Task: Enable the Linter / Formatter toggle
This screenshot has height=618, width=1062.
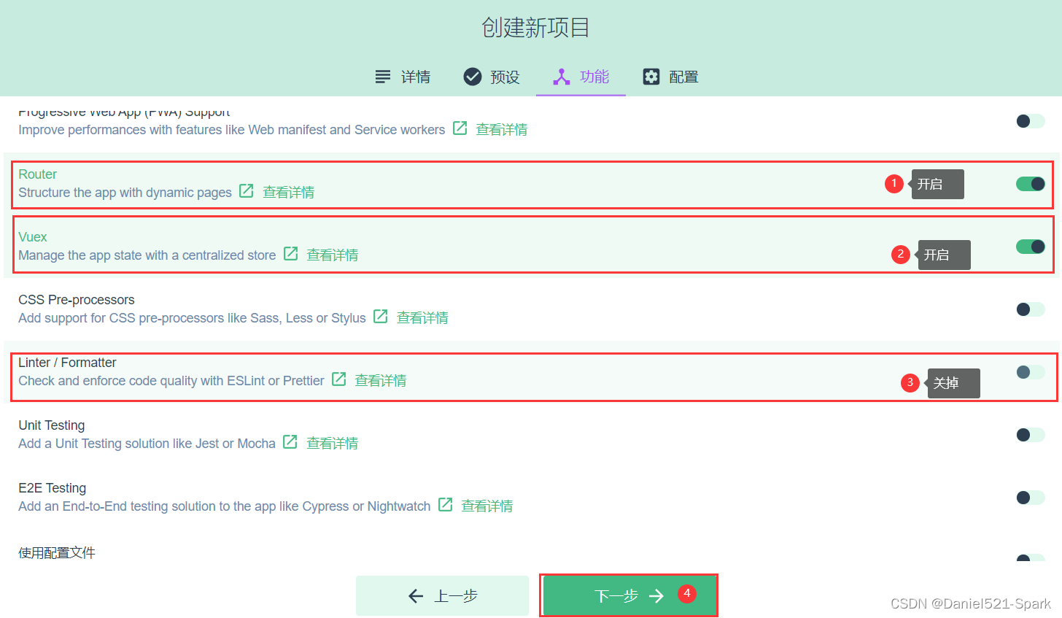Action: 1030,372
